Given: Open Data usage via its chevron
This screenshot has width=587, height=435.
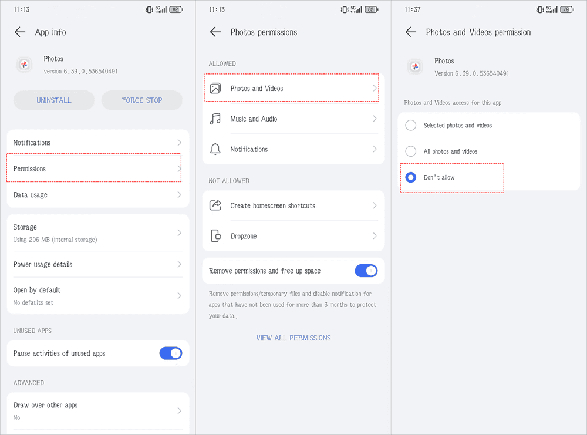Looking at the screenshot, I should click(179, 195).
